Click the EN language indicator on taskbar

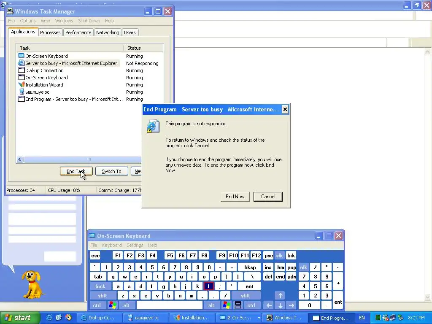(x=362, y=318)
